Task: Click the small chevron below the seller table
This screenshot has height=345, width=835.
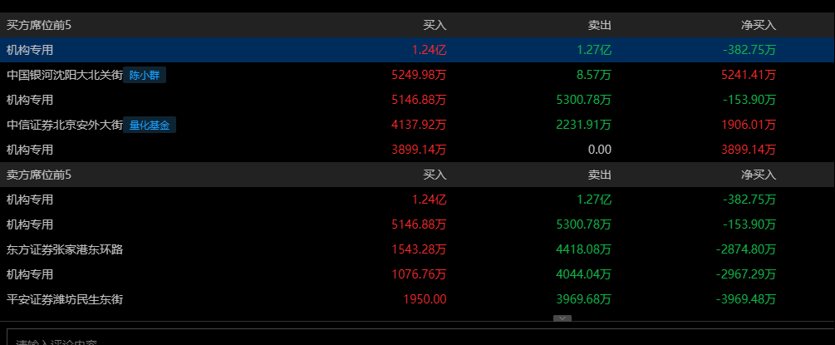Action: click(562, 318)
